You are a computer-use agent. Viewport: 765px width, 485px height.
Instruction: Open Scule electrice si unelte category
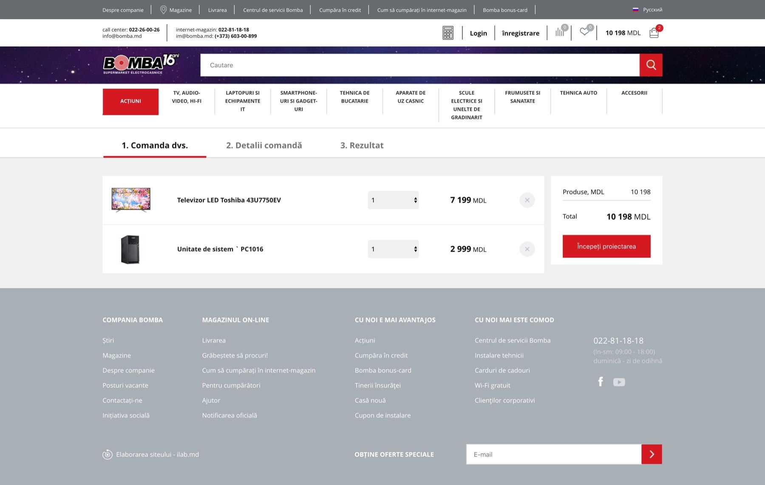point(467,105)
